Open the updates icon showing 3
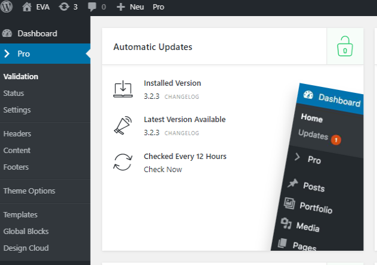377x265 pixels. point(64,7)
